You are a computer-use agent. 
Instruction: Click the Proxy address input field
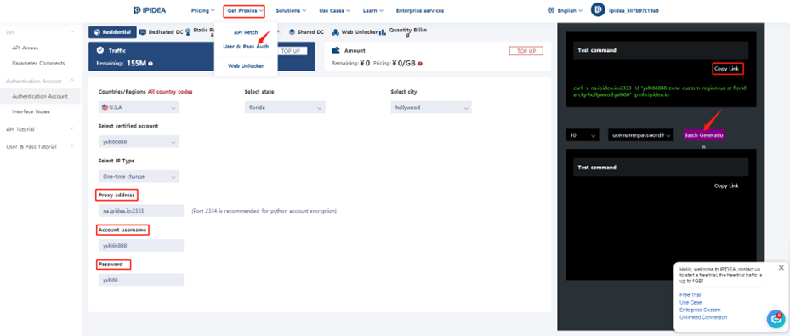(141, 211)
